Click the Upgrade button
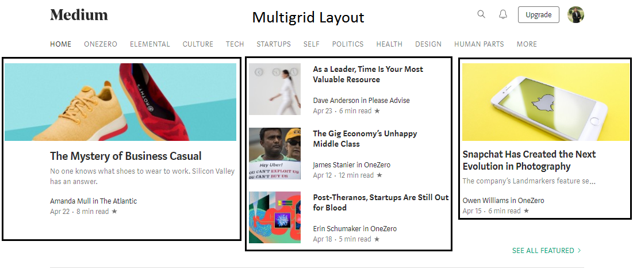Viewport: 633px width, 268px height. [x=539, y=14]
